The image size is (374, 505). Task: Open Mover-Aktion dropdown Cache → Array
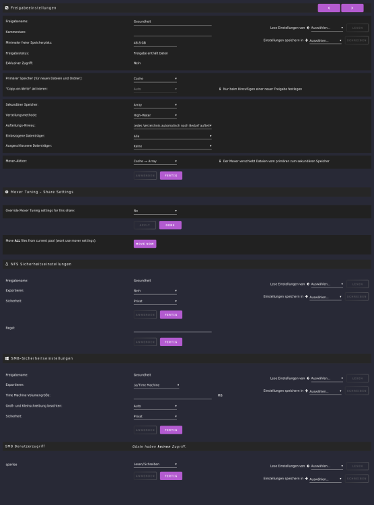pos(155,161)
